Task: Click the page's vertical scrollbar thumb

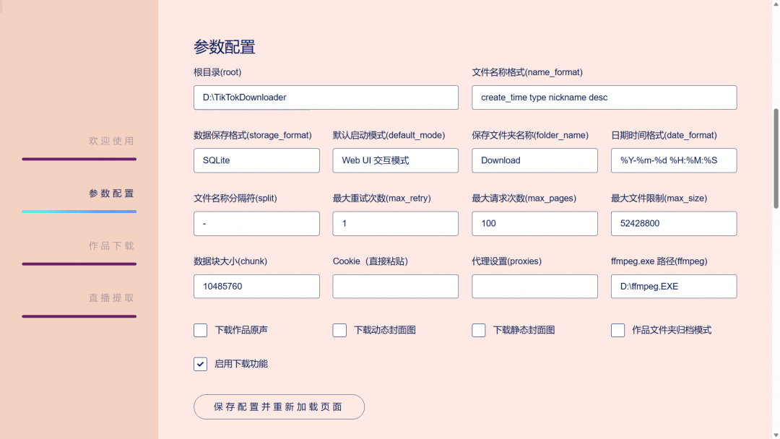Action: click(x=776, y=158)
